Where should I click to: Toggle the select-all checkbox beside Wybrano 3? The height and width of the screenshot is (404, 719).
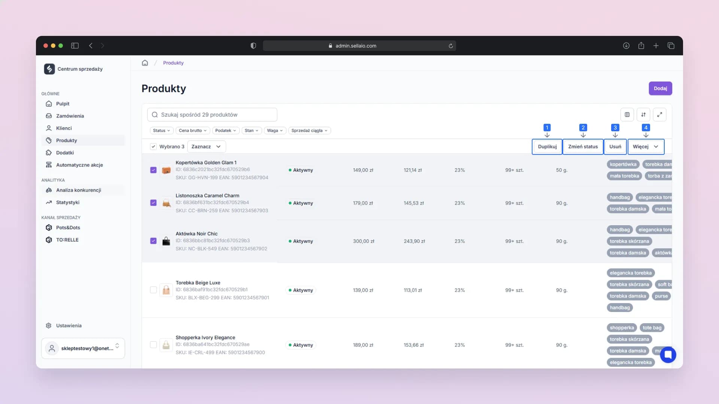tap(153, 147)
